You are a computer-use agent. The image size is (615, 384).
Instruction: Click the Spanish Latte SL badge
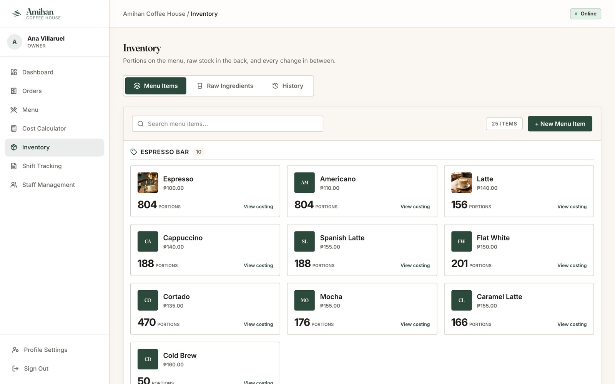tap(304, 242)
